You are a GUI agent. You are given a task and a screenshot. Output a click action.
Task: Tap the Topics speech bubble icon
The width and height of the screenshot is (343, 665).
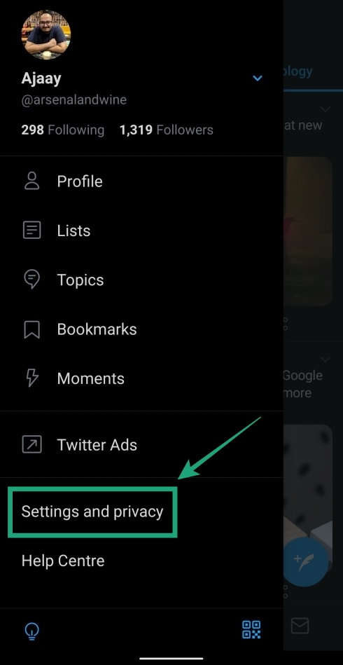point(31,280)
